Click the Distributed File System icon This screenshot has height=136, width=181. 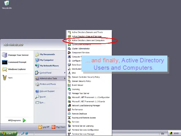coord(69,69)
